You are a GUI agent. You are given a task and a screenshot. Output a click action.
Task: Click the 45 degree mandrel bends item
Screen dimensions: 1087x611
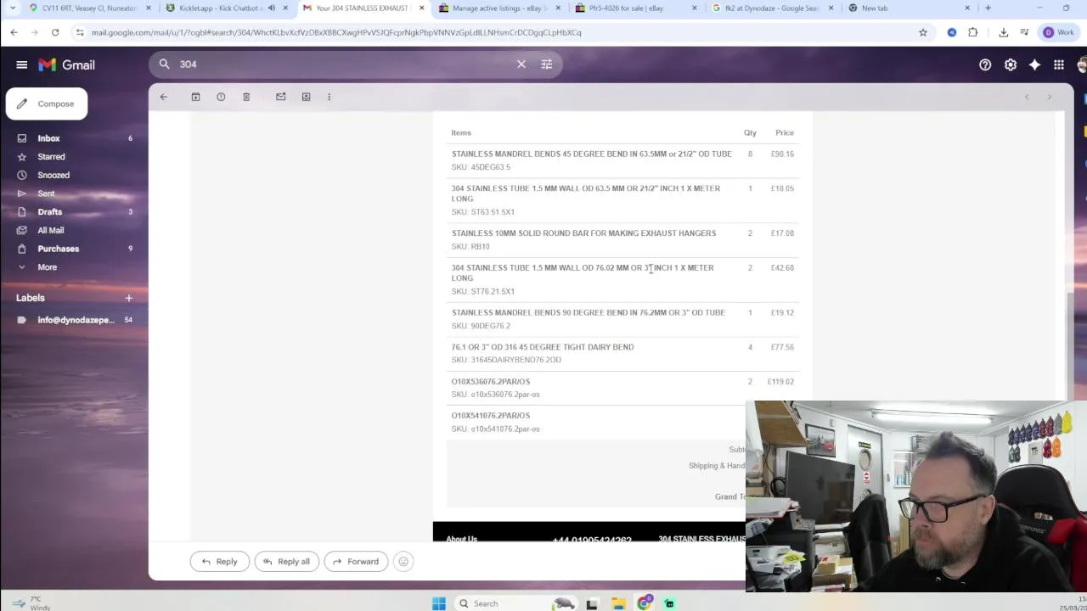[x=591, y=154]
